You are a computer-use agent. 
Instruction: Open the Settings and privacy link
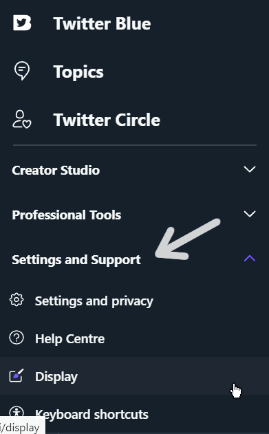94,301
